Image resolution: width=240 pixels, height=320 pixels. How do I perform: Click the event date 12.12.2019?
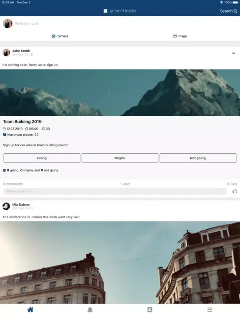(12, 129)
